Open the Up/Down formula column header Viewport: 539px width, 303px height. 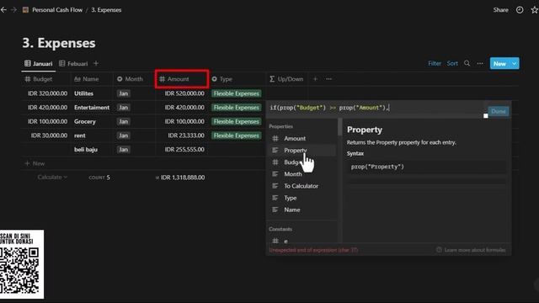(x=286, y=79)
